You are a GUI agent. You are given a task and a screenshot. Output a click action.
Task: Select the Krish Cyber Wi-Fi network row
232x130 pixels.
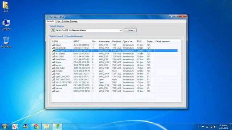point(115,51)
